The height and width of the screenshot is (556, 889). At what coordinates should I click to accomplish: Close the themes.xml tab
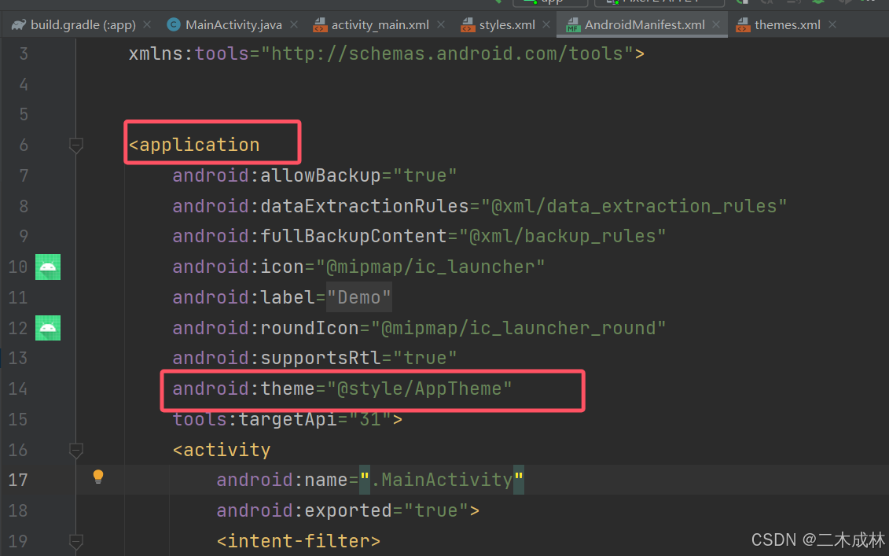[832, 25]
